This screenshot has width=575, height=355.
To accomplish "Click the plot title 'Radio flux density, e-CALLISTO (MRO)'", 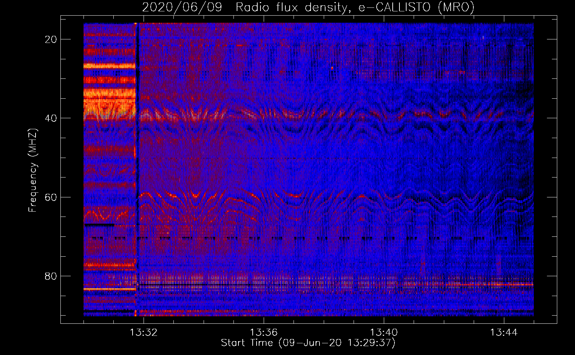I will pyautogui.click(x=355, y=7).
